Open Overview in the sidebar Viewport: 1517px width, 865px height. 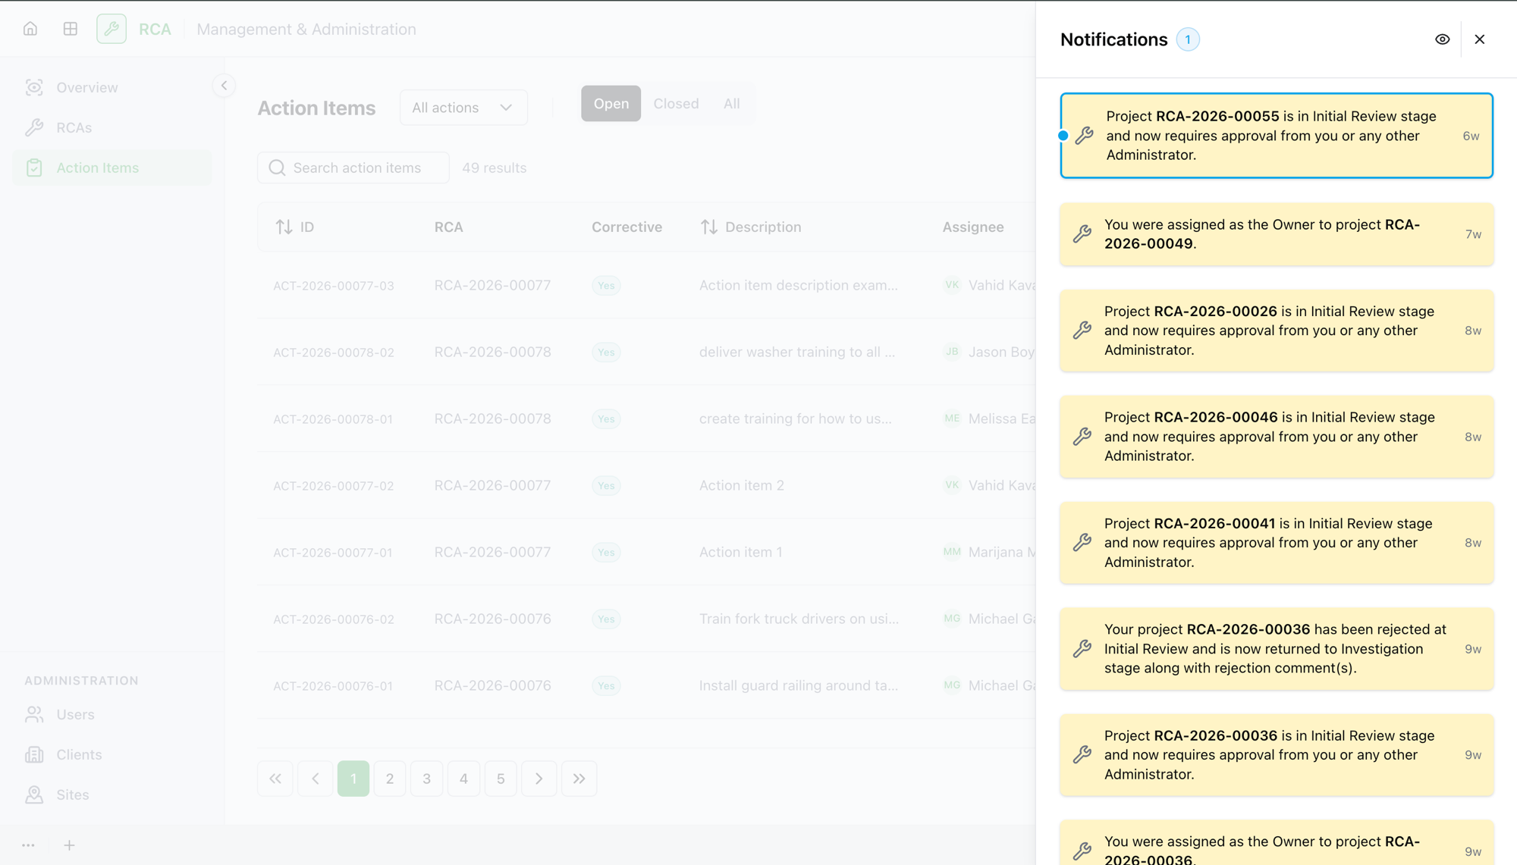[112, 87]
